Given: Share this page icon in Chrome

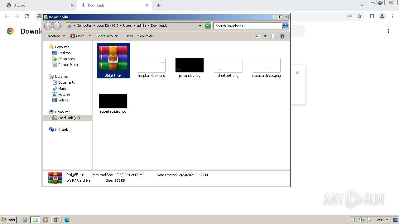Looking at the screenshot, I should 350,16.
